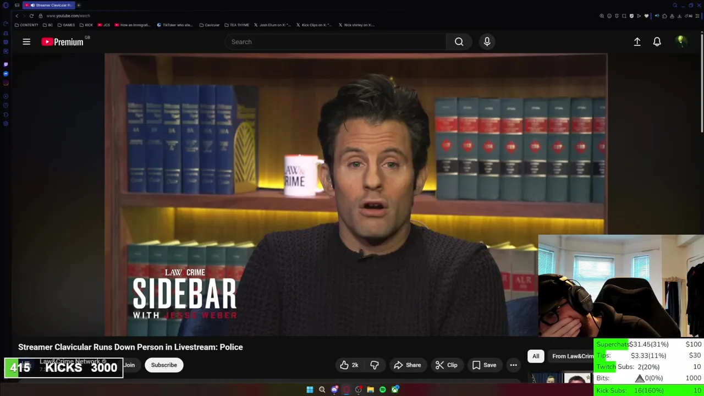This screenshot has width=704, height=396.
Task: Save the video to a playlist
Action: click(484, 365)
